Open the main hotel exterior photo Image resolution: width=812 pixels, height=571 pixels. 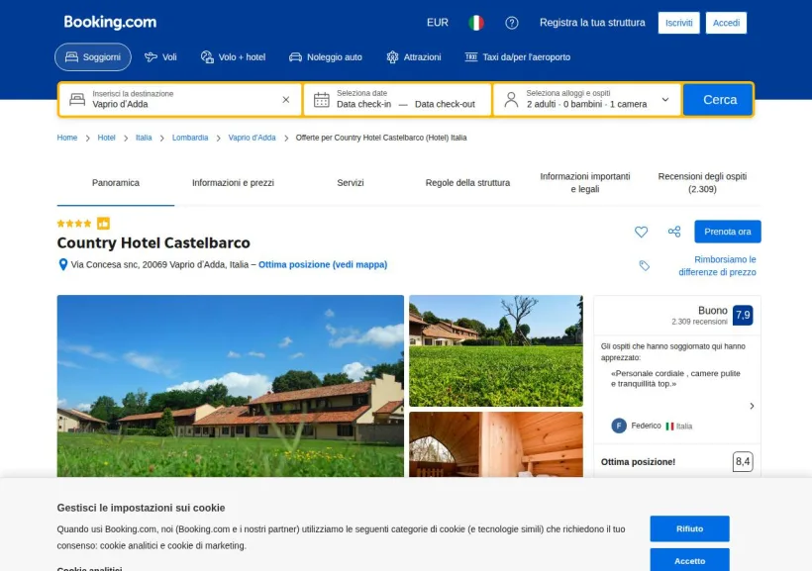(x=231, y=386)
